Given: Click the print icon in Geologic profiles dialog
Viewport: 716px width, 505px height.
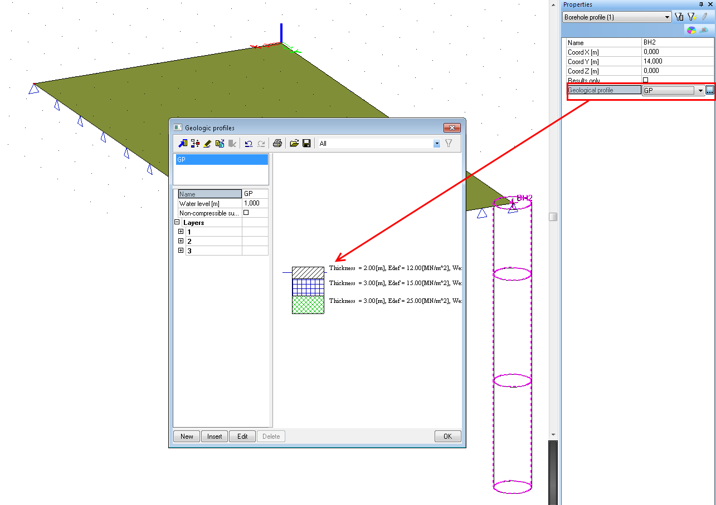Looking at the screenshot, I should click(277, 144).
